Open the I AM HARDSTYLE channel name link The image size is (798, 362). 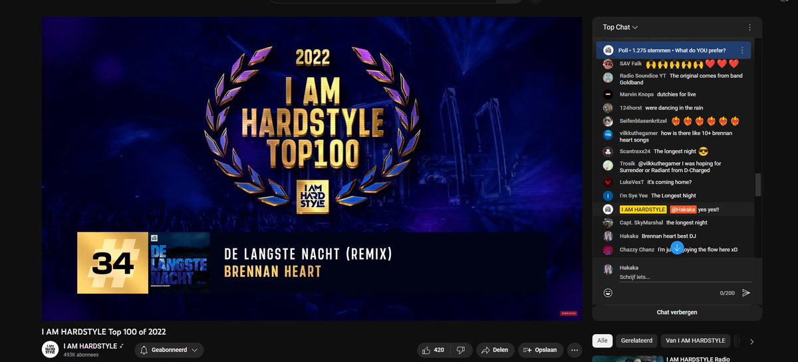[90, 346]
